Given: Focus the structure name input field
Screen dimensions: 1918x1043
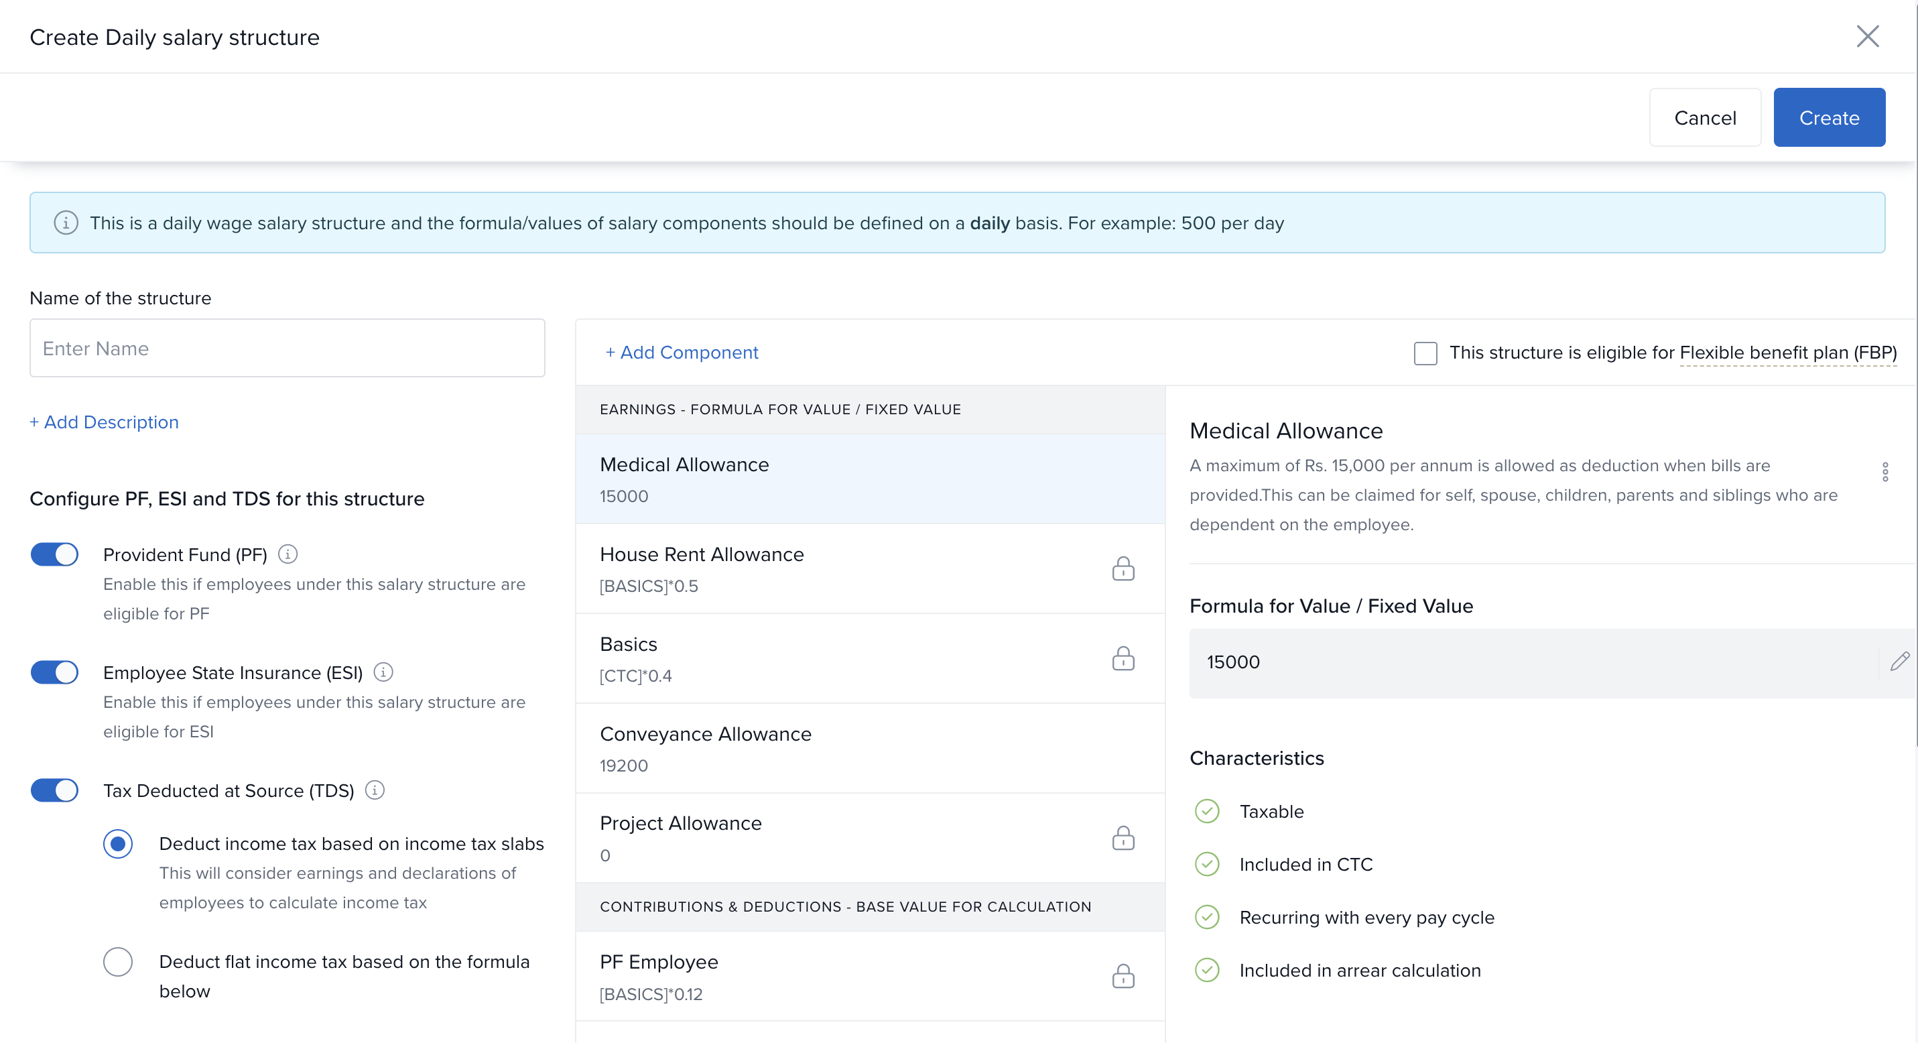Looking at the screenshot, I should click(287, 349).
